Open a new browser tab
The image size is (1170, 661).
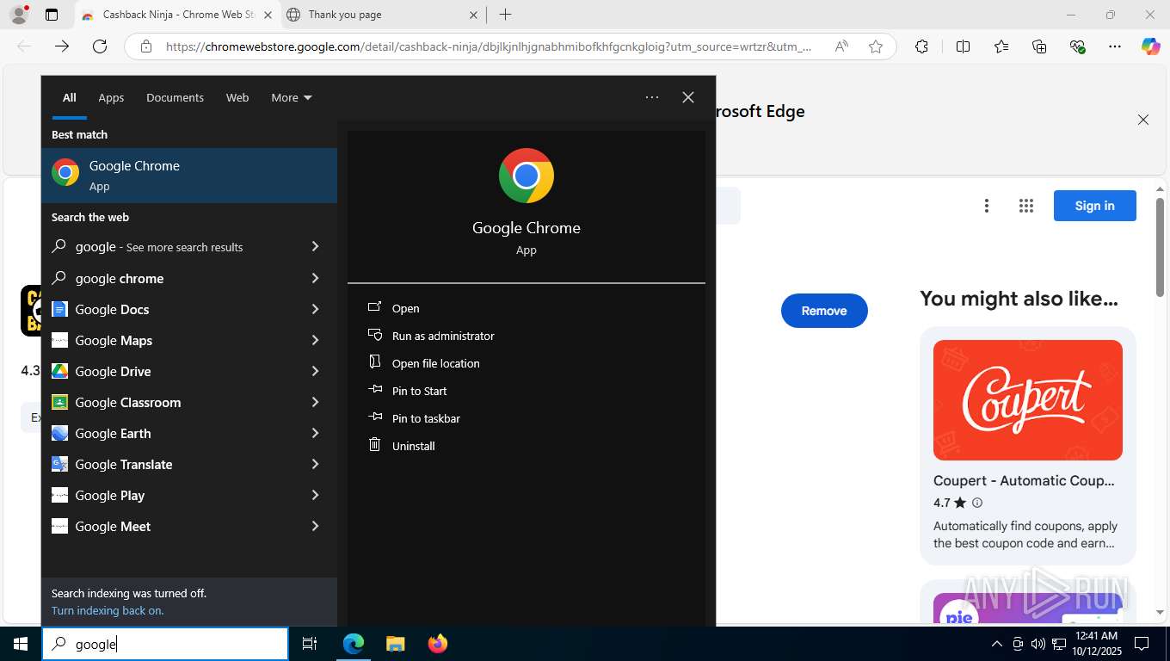tap(505, 15)
